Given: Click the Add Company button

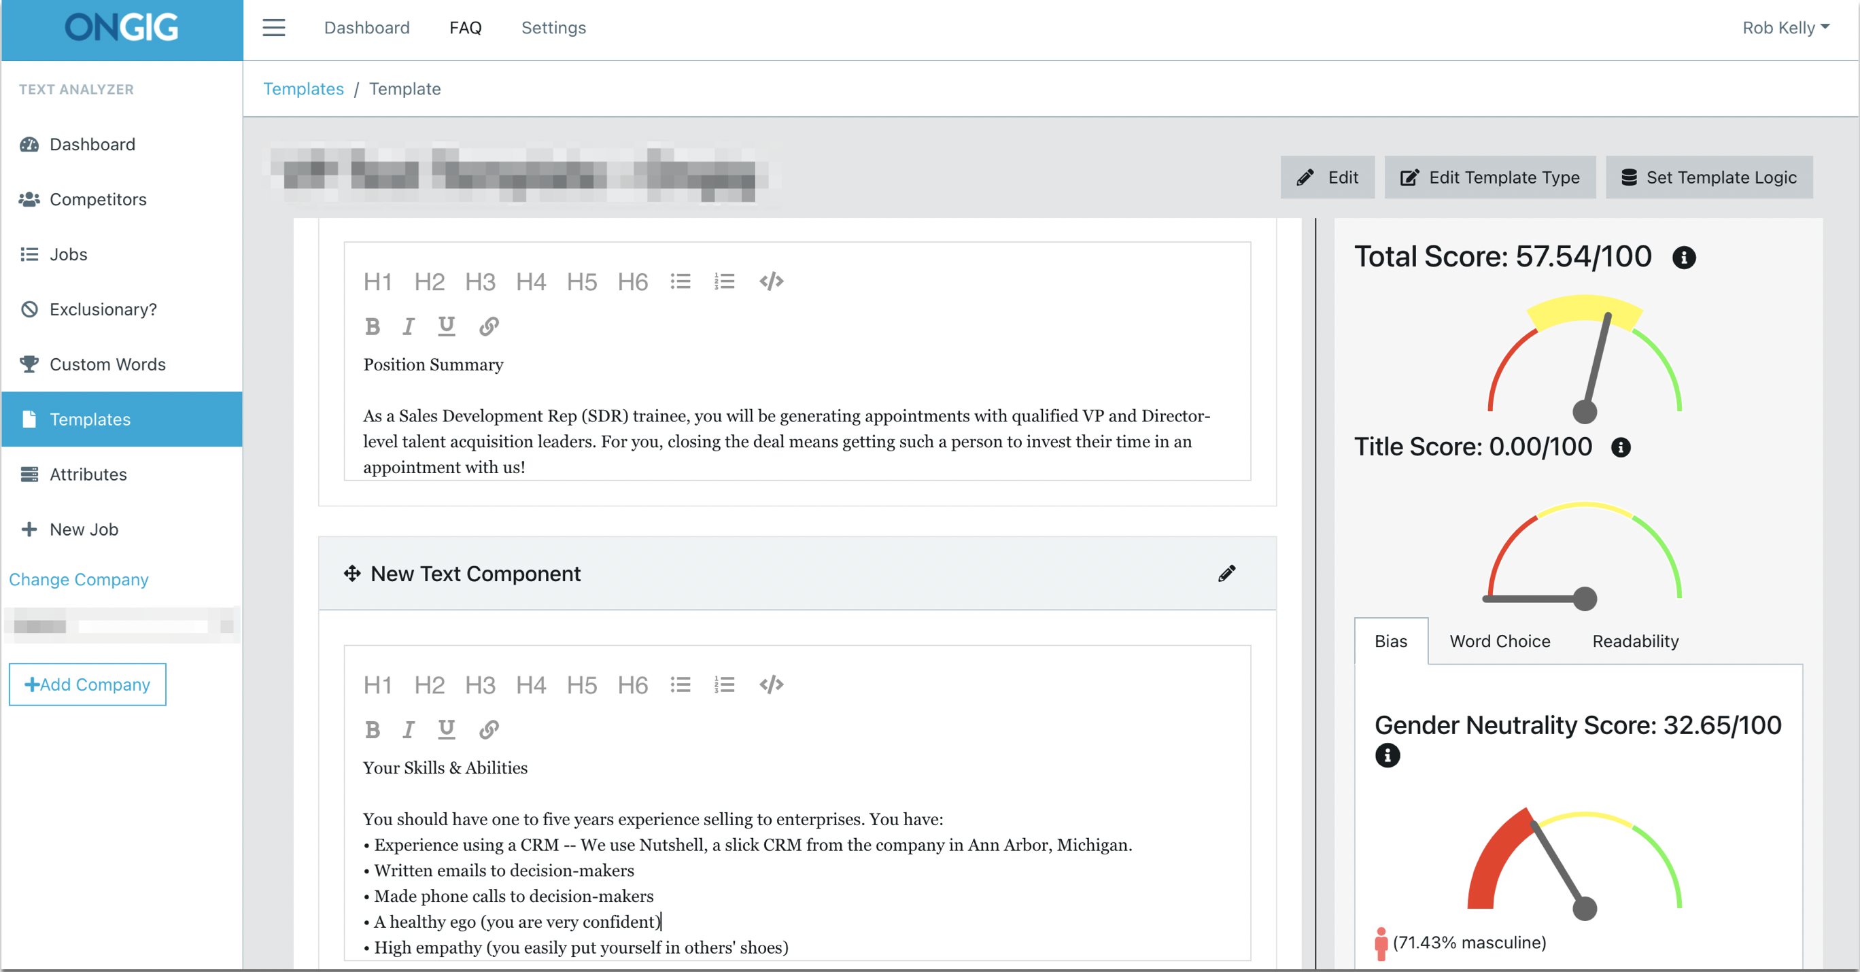Looking at the screenshot, I should 86,684.
